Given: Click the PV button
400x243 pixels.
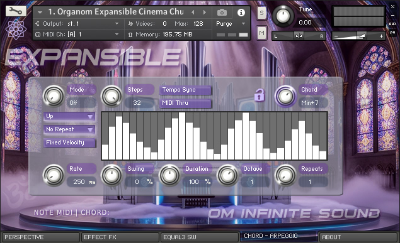Looking at the screenshot, I should 392,33.
